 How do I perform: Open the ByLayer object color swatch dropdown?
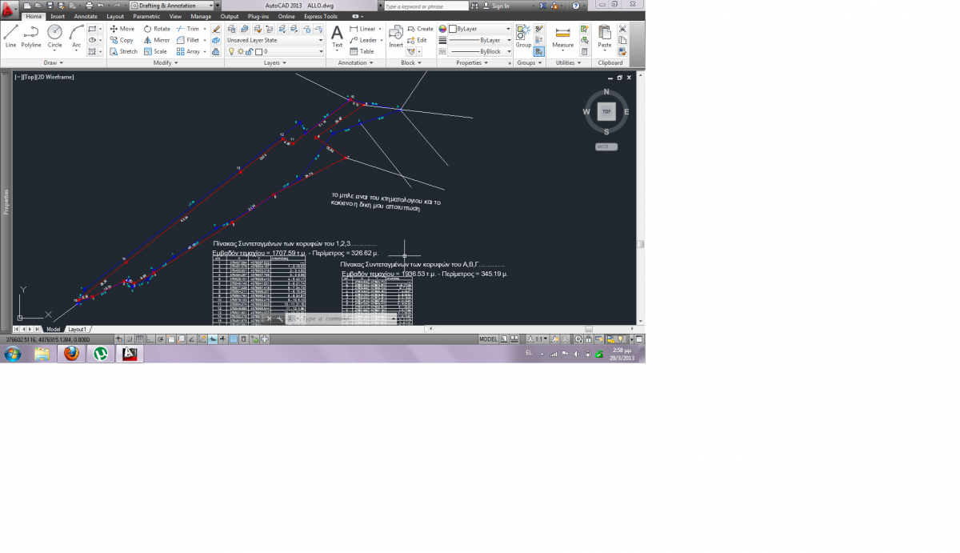[478, 29]
